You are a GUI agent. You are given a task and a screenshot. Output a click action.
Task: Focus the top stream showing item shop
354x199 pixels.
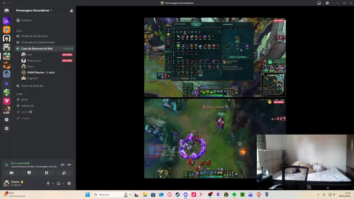click(x=215, y=57)
